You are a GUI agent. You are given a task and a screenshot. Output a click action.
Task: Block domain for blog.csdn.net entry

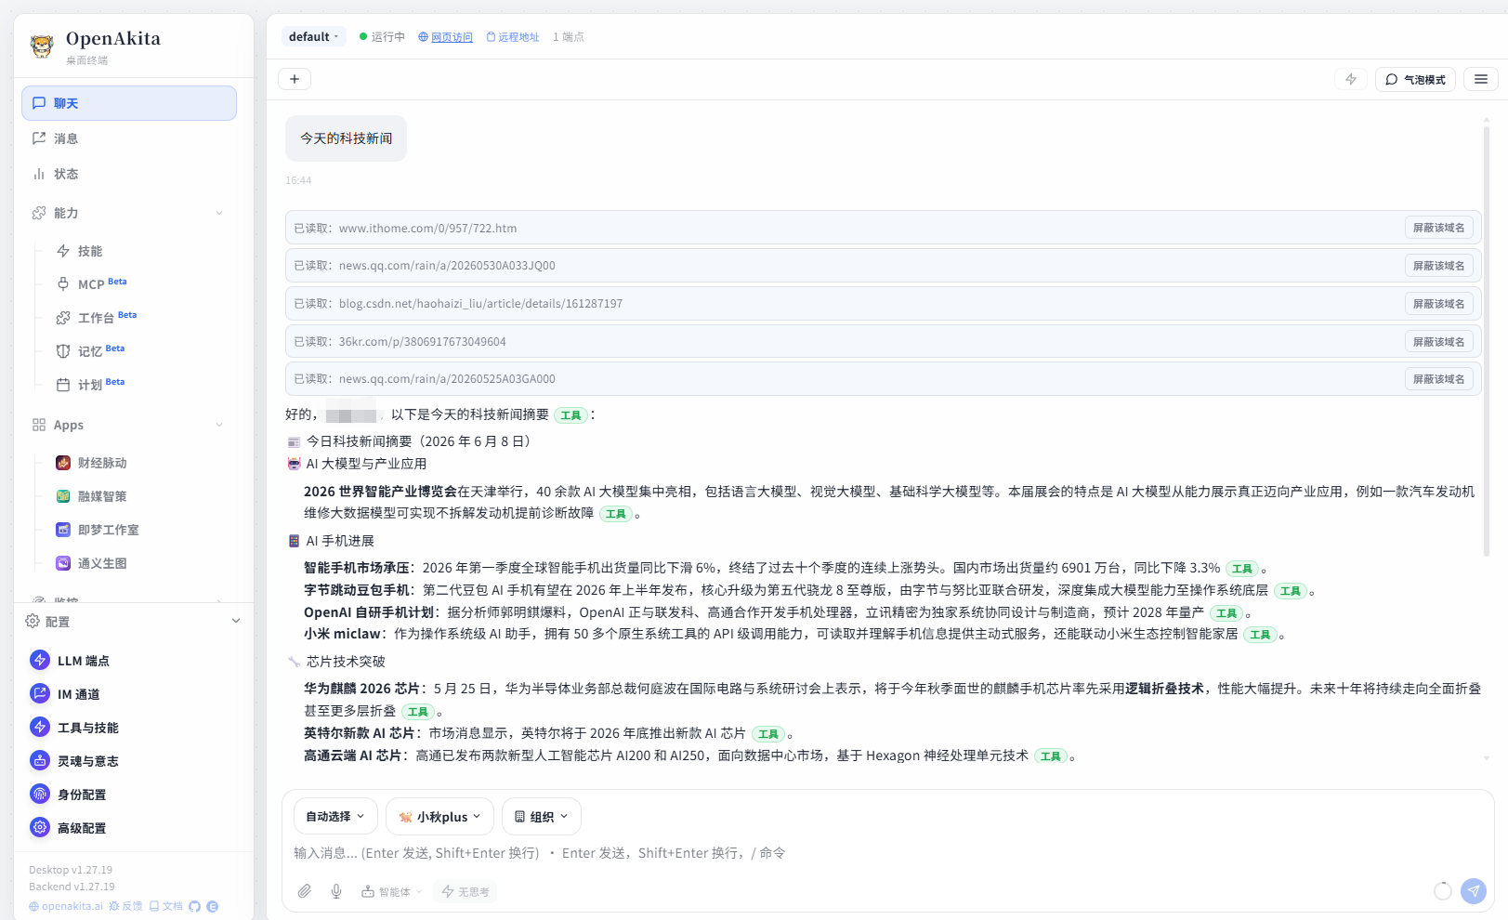[1438, 304]
